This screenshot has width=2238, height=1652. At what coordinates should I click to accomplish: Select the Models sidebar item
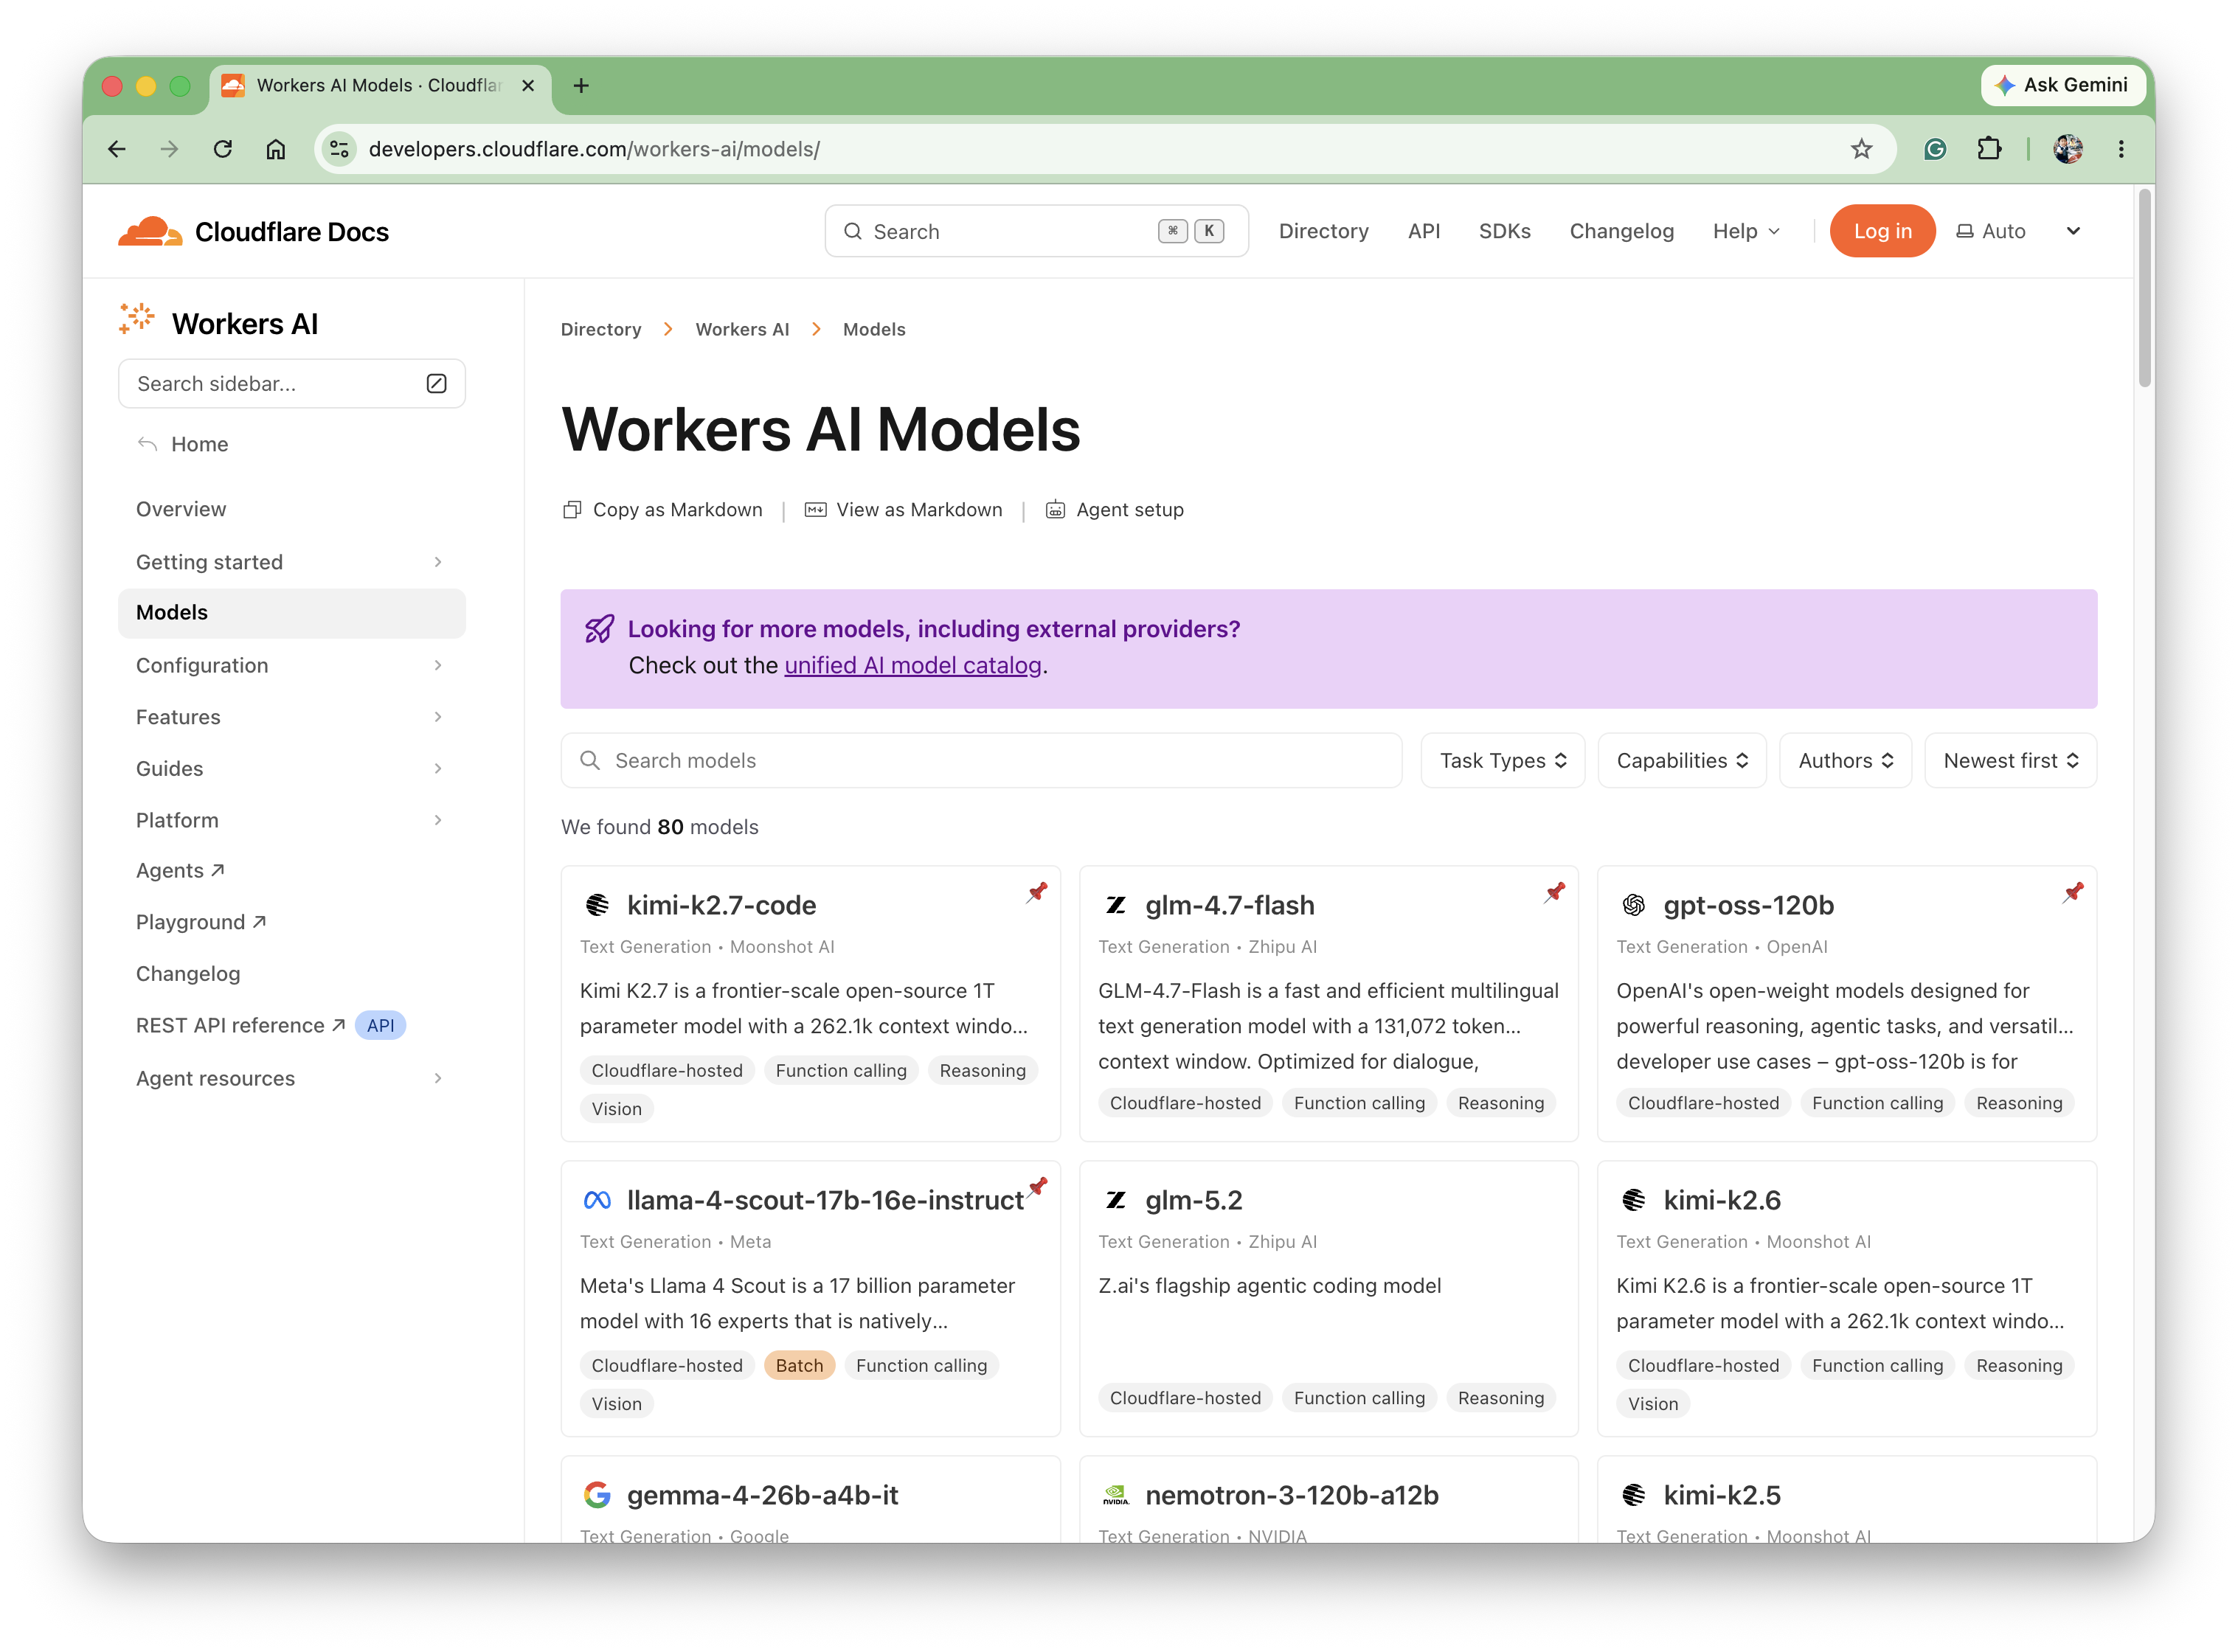pos(291,613)
